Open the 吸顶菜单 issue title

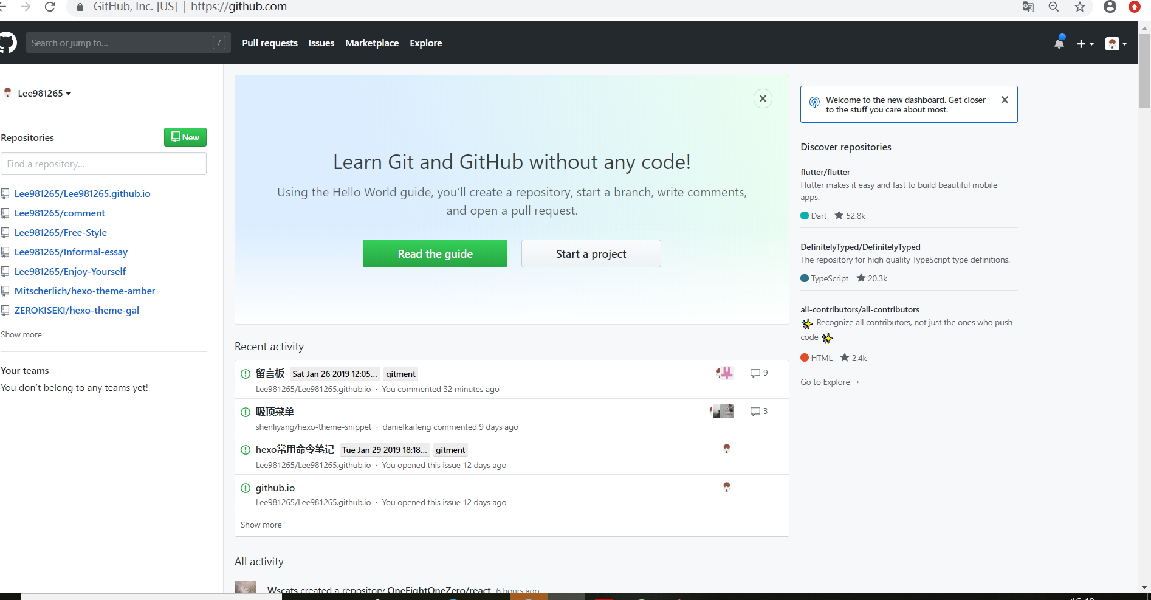click(x=275, y=412)
